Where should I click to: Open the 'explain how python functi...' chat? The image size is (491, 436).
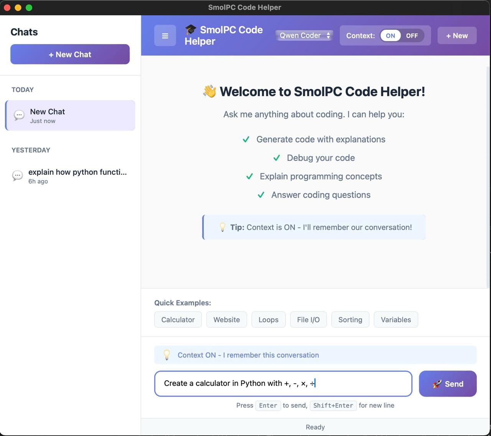click(x=70, y=176)
